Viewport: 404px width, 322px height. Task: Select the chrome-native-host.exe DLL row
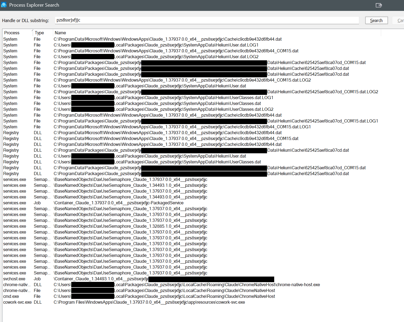click(x=192, y=285)
